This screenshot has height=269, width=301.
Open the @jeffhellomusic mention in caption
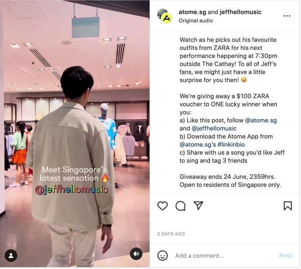214,128
